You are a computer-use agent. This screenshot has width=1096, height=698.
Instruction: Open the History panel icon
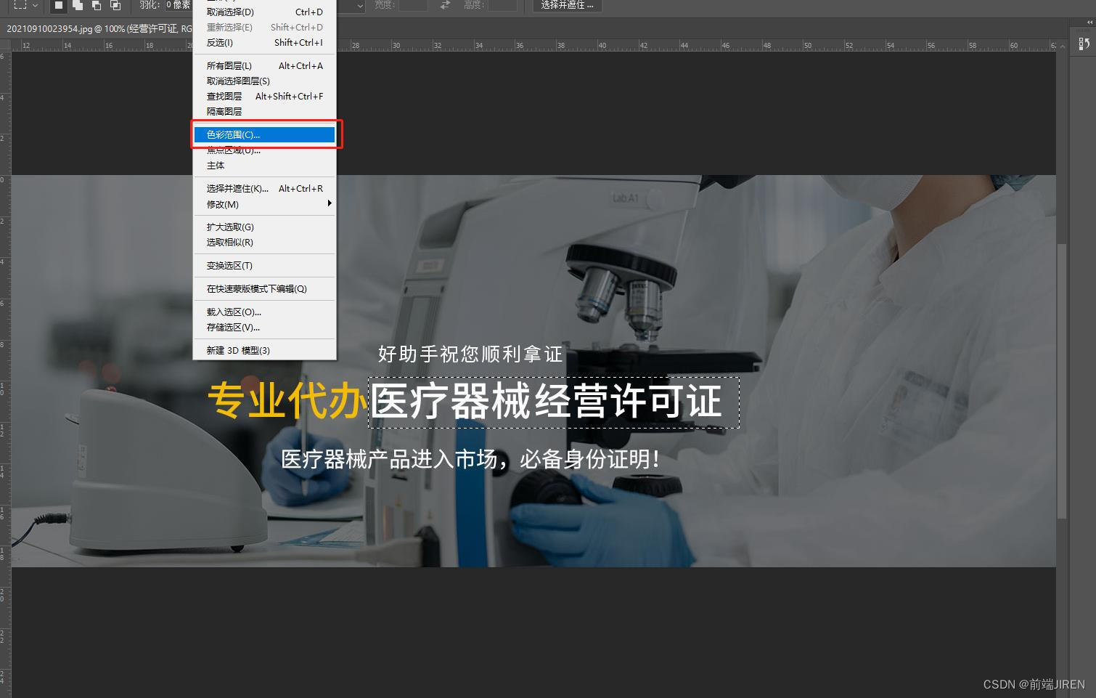click(1084, 44)
